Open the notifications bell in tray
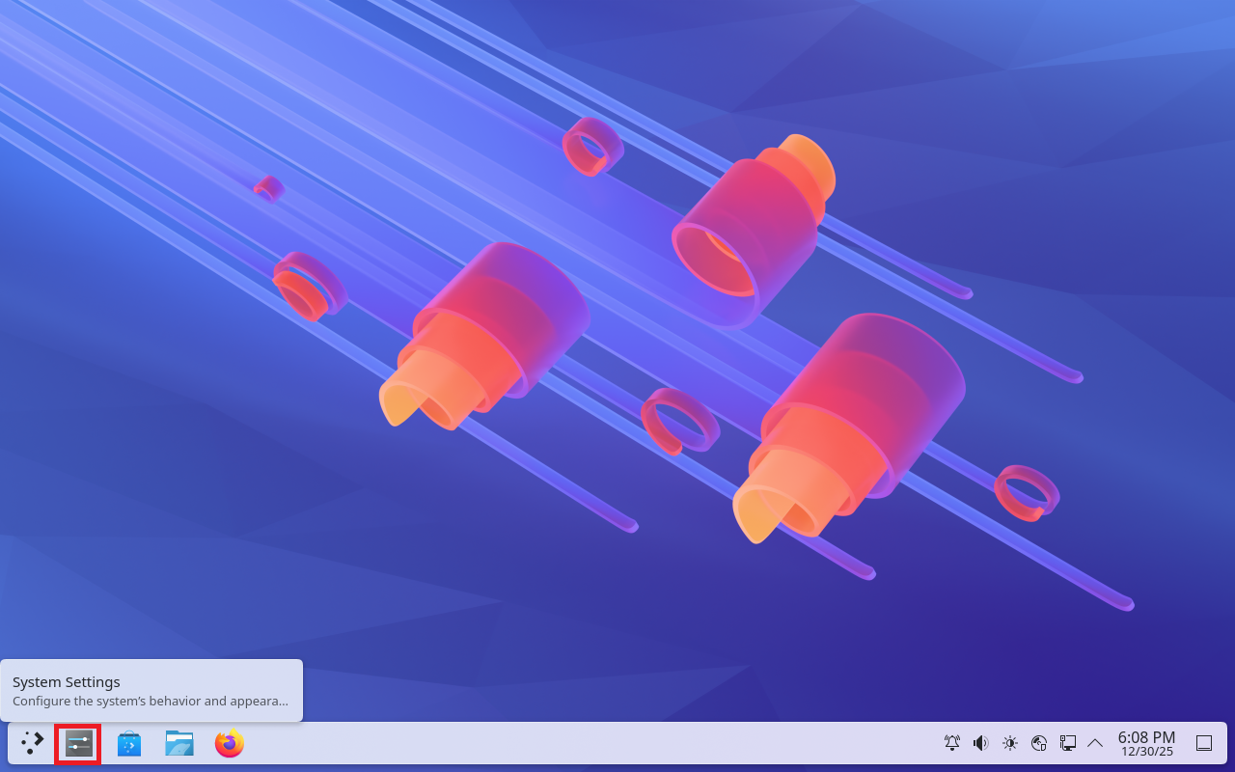Image resolution: width=1235 pixels, height=772 pixels. coord(952,743)
